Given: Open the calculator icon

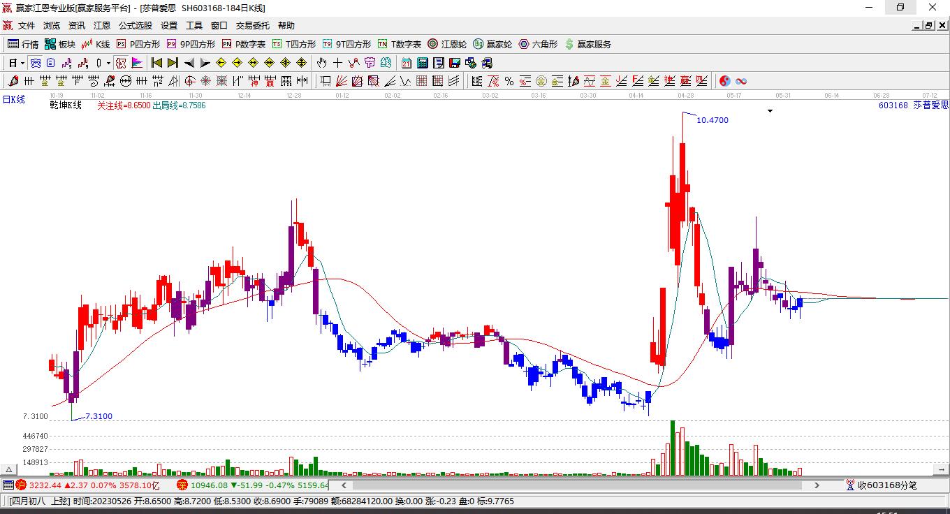Looking at the screenshot, I should 423,63.
